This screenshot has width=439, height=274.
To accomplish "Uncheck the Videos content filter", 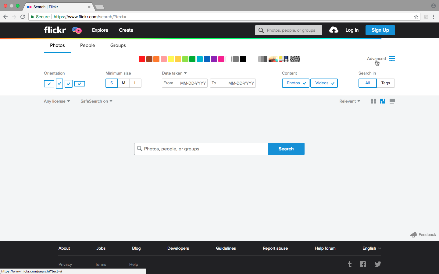I will point(324,83).
